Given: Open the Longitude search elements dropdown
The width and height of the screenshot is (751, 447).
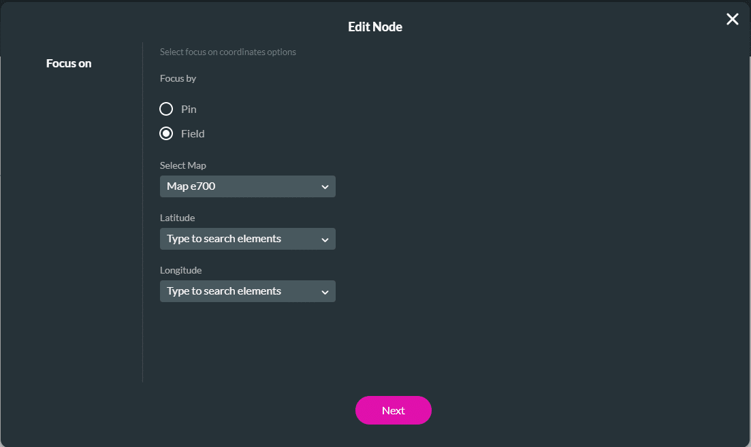Looking at the screenshot, I should [x=238, y=291].
